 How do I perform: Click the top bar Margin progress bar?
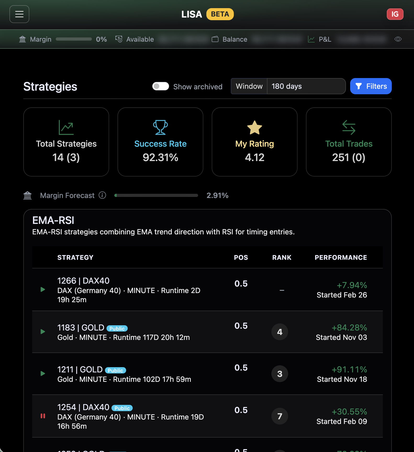click(74, 39)
